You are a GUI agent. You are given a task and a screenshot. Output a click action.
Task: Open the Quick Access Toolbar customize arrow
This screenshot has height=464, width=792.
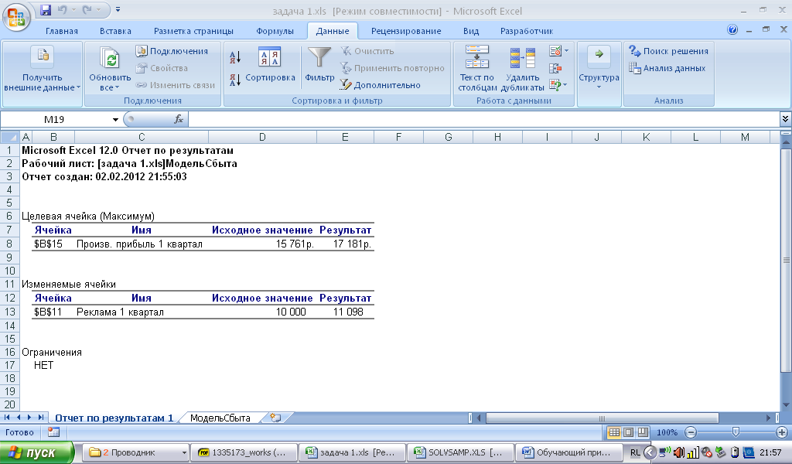[x=118, y=9]
